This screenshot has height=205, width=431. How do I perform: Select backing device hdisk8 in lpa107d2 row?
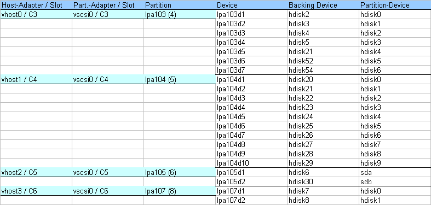(x=323, y=200)
